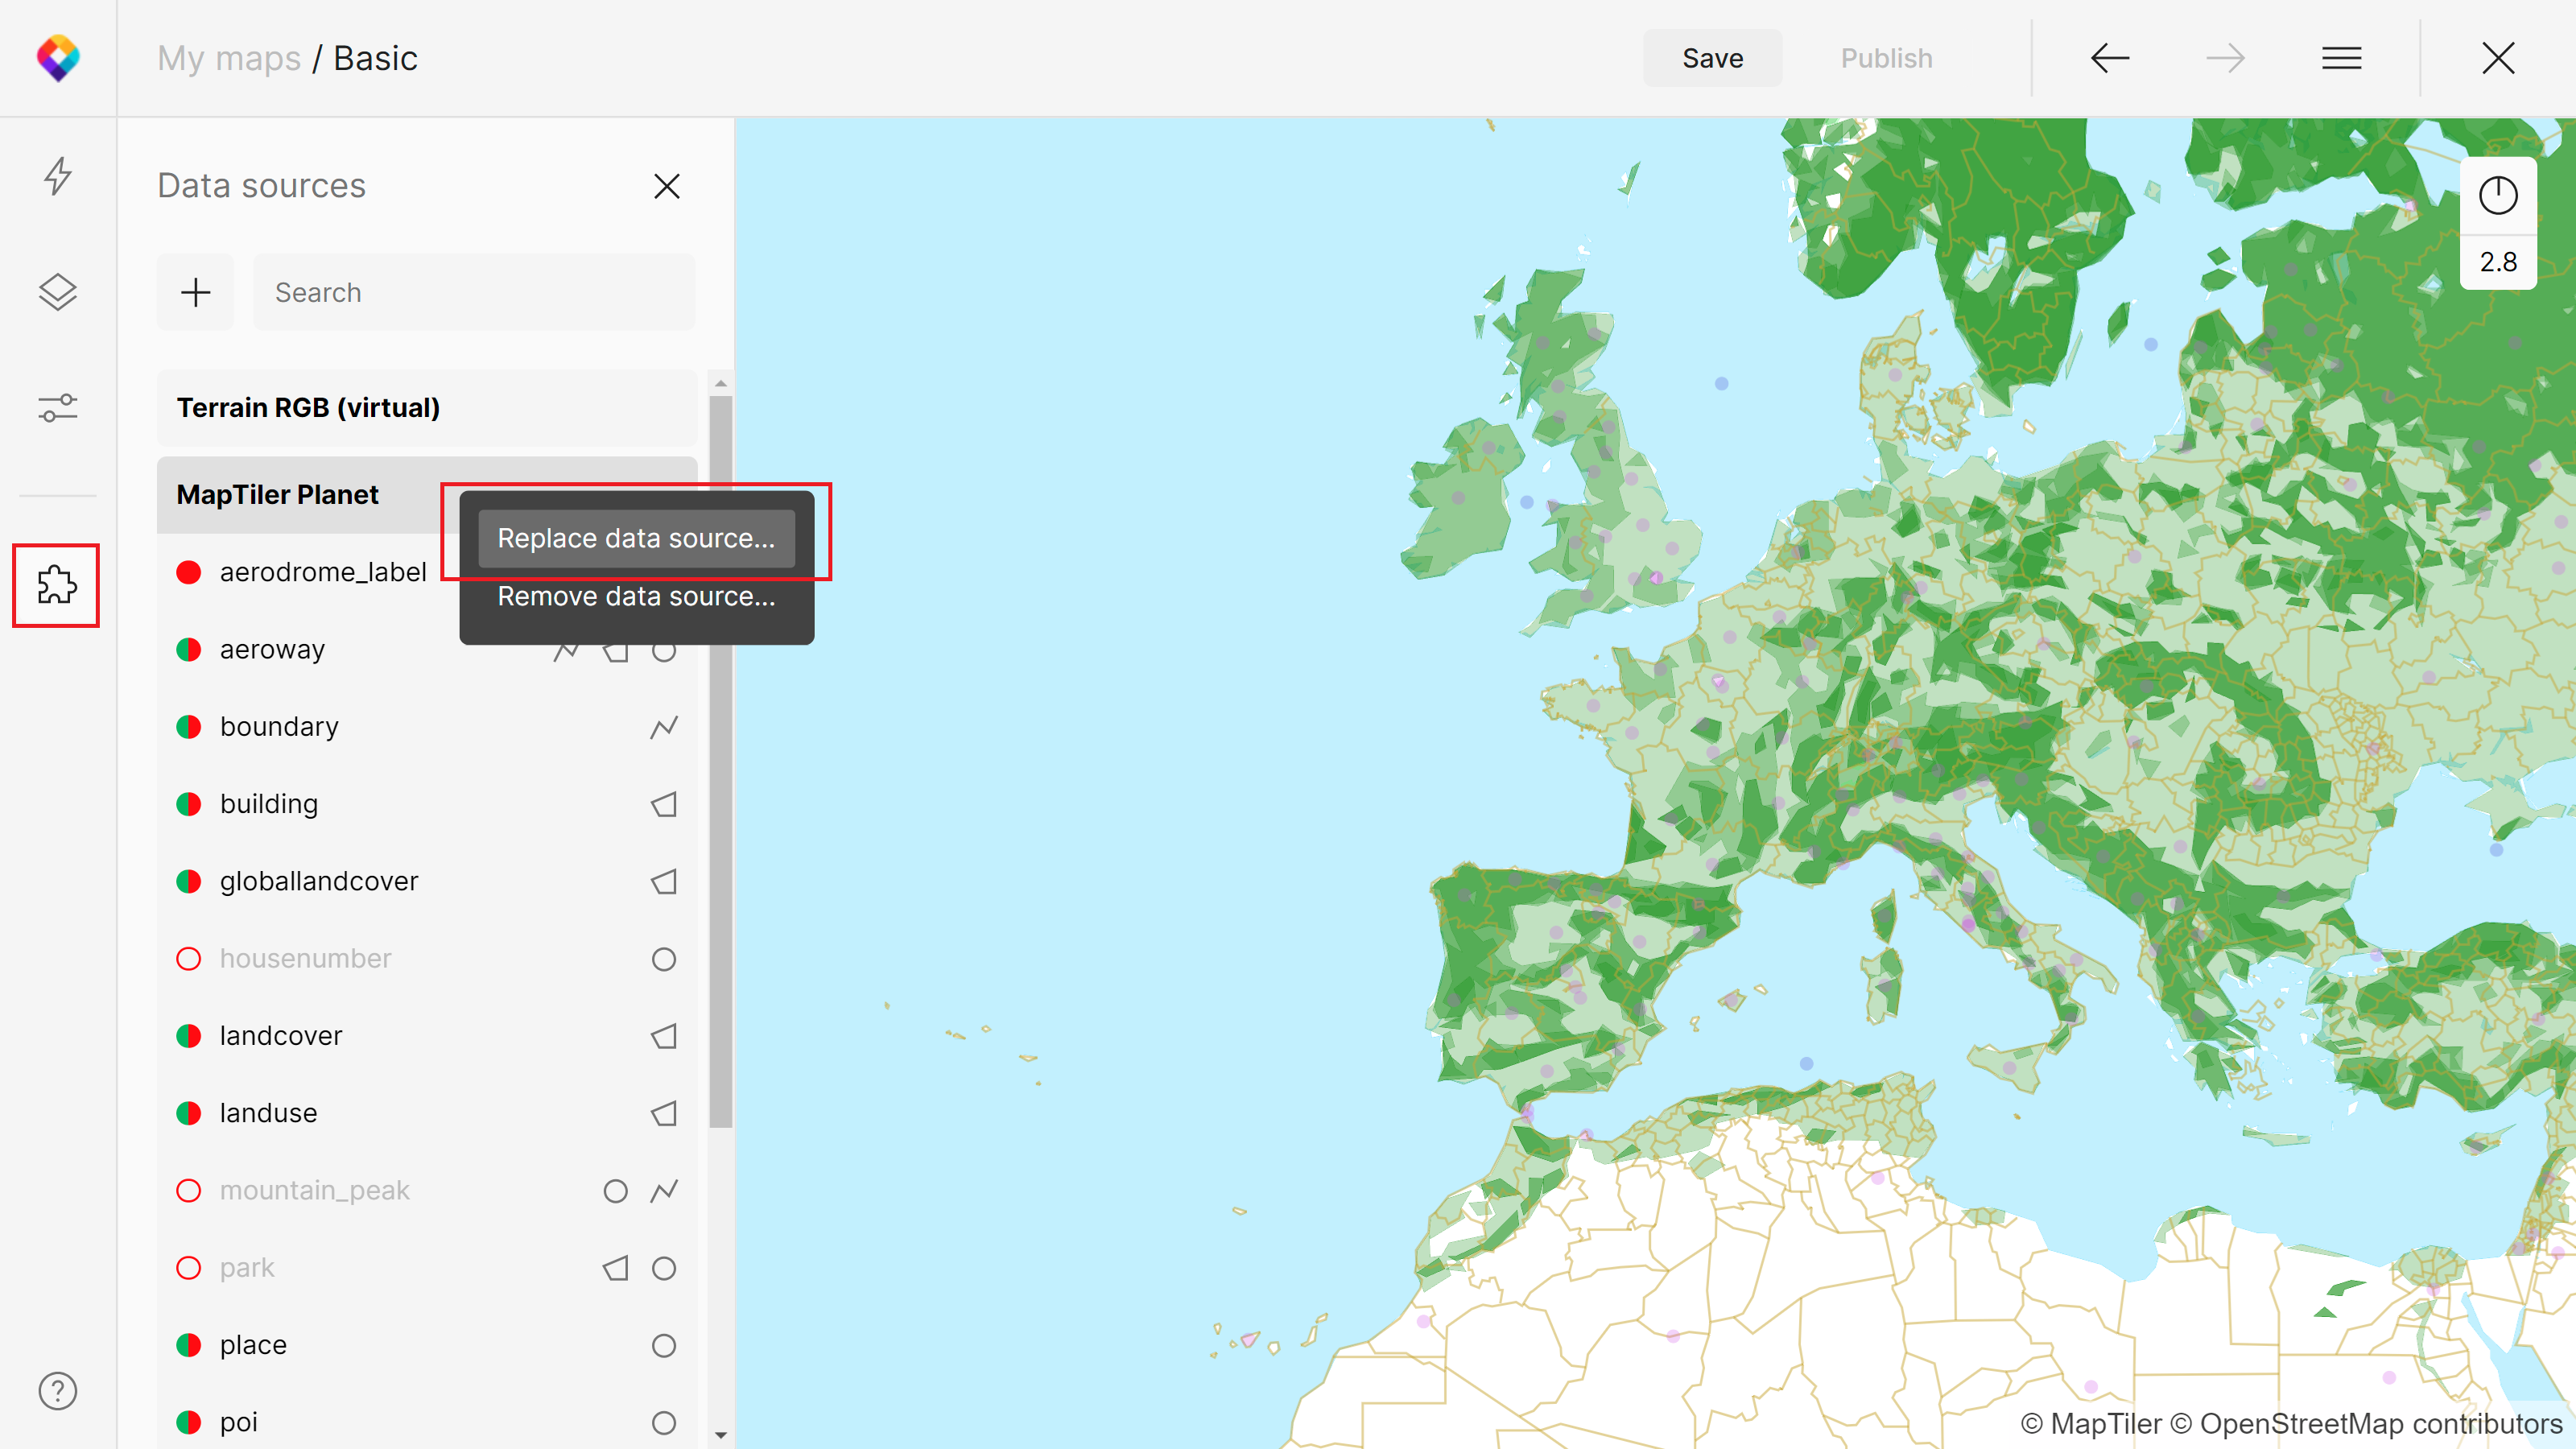
Task: Reset map bearing with the compass icon
Action: pyautogui.click(x=2497, y=195)
